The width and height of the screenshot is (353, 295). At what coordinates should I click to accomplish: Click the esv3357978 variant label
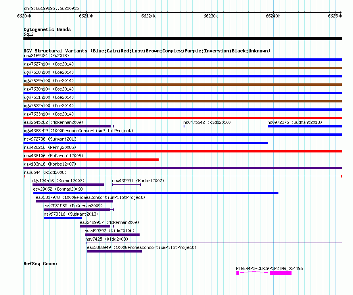click(90, 197)
